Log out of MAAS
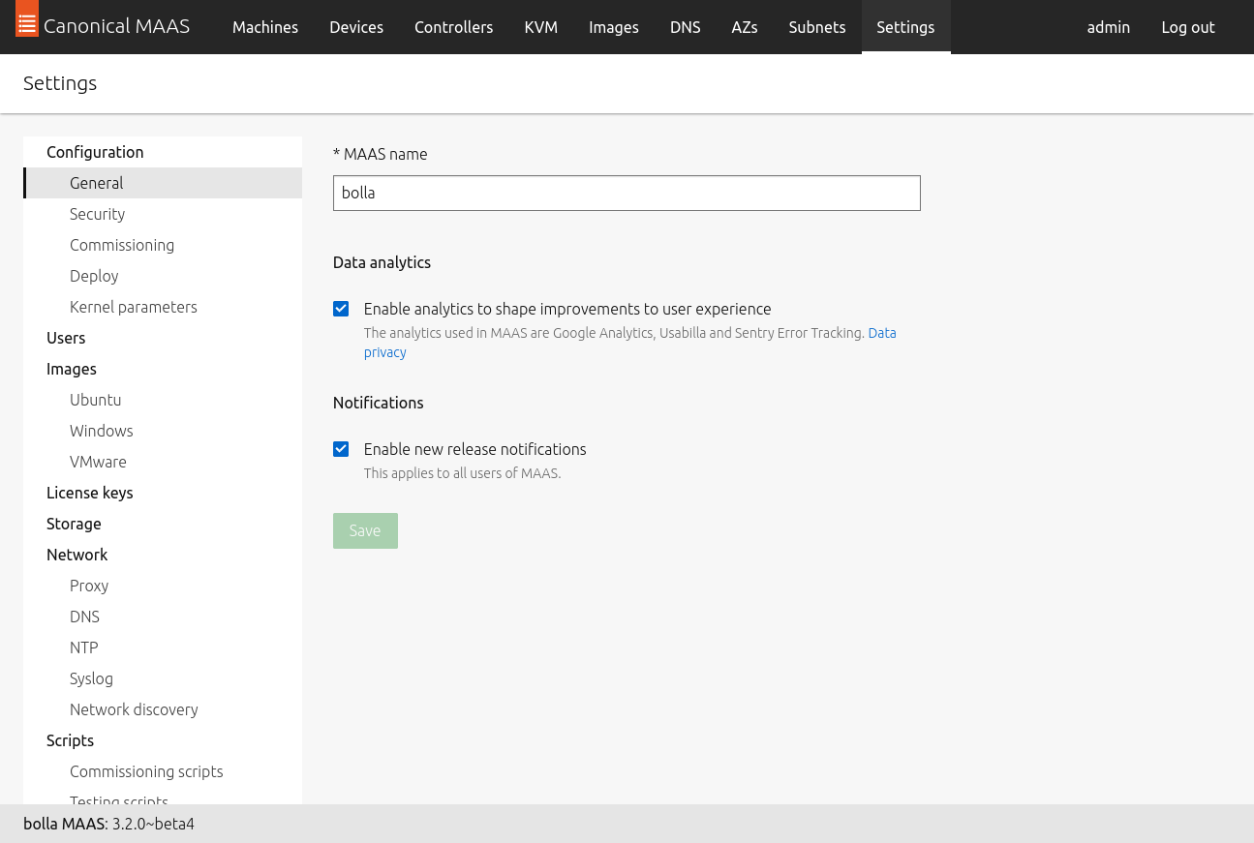Image resolution: width=1254 pixels, height=843 pixels. pyautogui.click(x=1187, y=27)
